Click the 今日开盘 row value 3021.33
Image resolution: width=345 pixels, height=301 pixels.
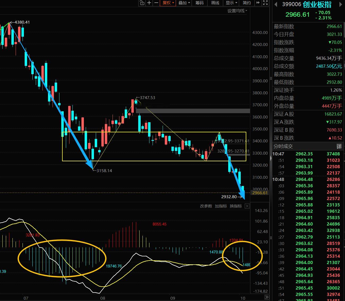[334, 35]
